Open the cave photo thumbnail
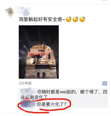This screenshot has width=111, height=116. click(39, 52)
